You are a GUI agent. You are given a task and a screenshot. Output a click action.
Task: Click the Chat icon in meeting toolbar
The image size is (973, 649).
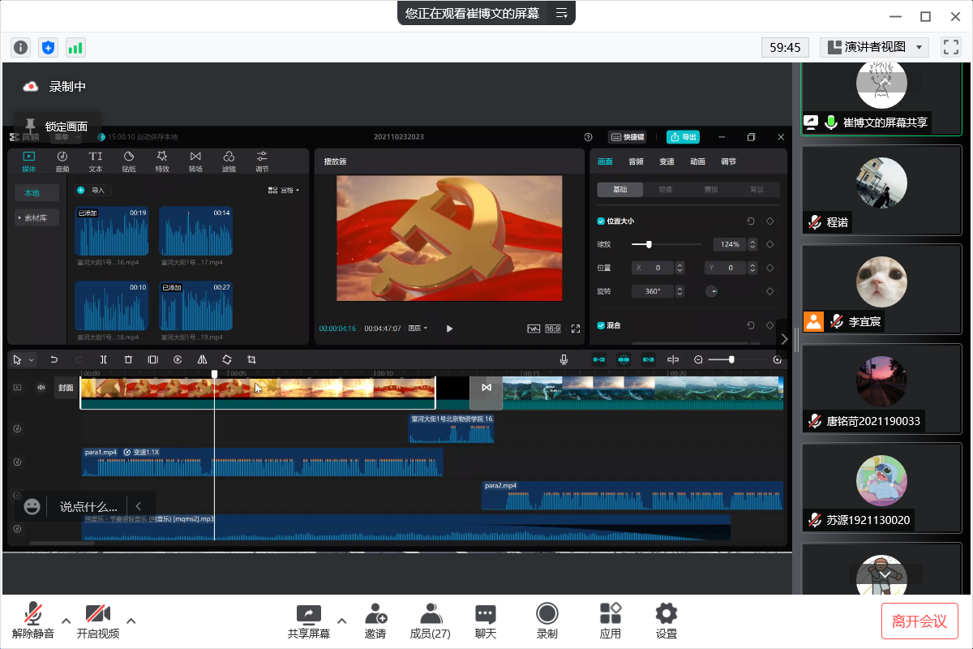click(486, 621)
